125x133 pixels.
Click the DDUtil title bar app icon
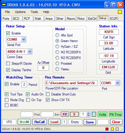[x=4, y=5]
